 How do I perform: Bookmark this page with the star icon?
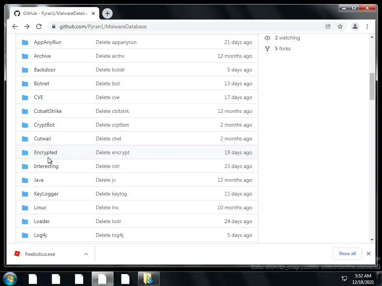340,26
